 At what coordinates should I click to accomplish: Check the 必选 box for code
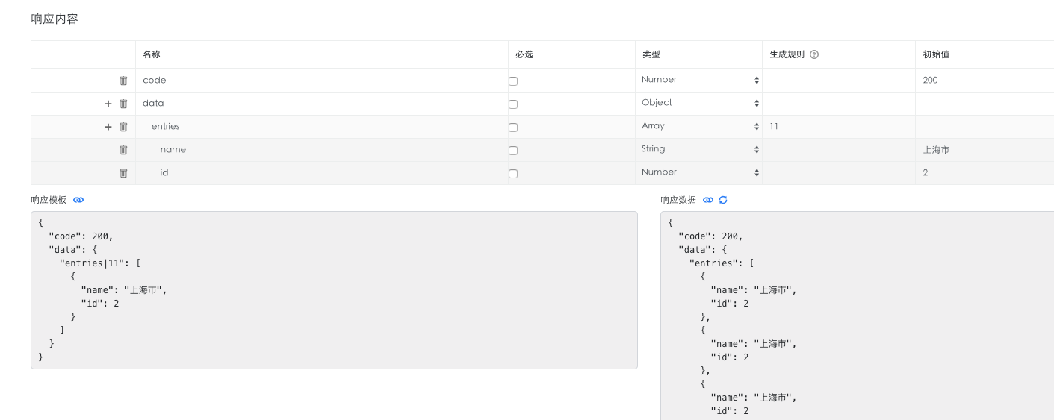[513, 81]
